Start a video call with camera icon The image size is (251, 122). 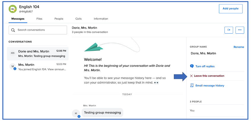pos(229,30)
